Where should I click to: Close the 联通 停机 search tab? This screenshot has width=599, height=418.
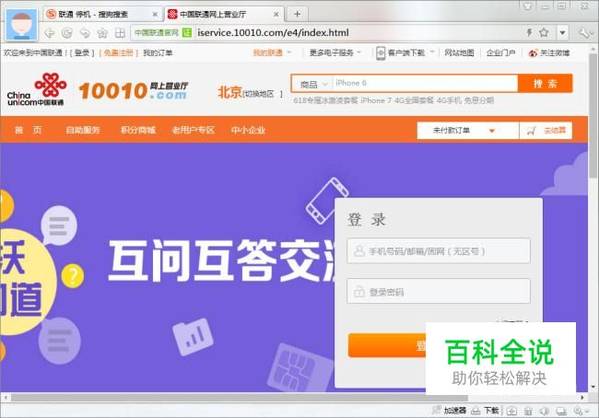(155, 15)
